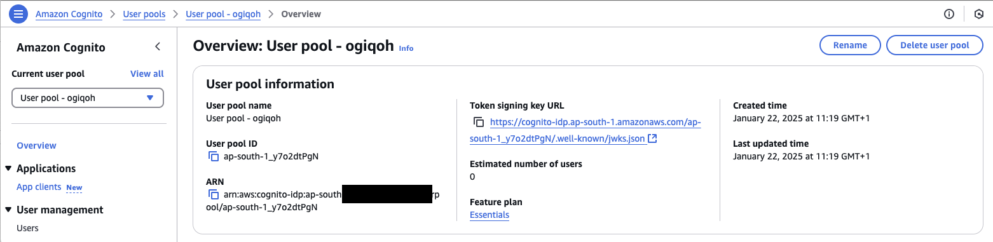Copy the ARN value
The height and width of the screenshot is (242, 993).
(213, 194)
